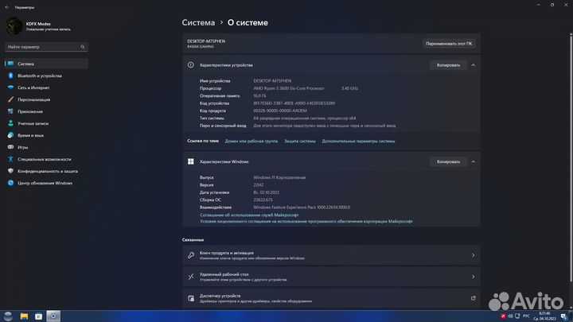The image size is (573, 322).
Task: Click the Bluetooth icon in sidebar
Action: (10, 76)
